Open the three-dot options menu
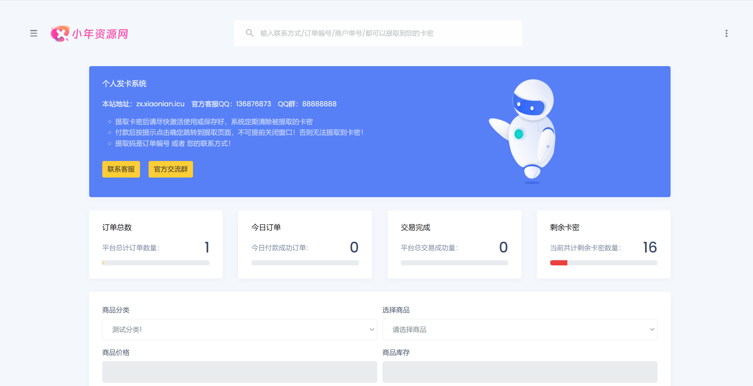The height and width of the screenshot is (386, 753). point(726,33)
